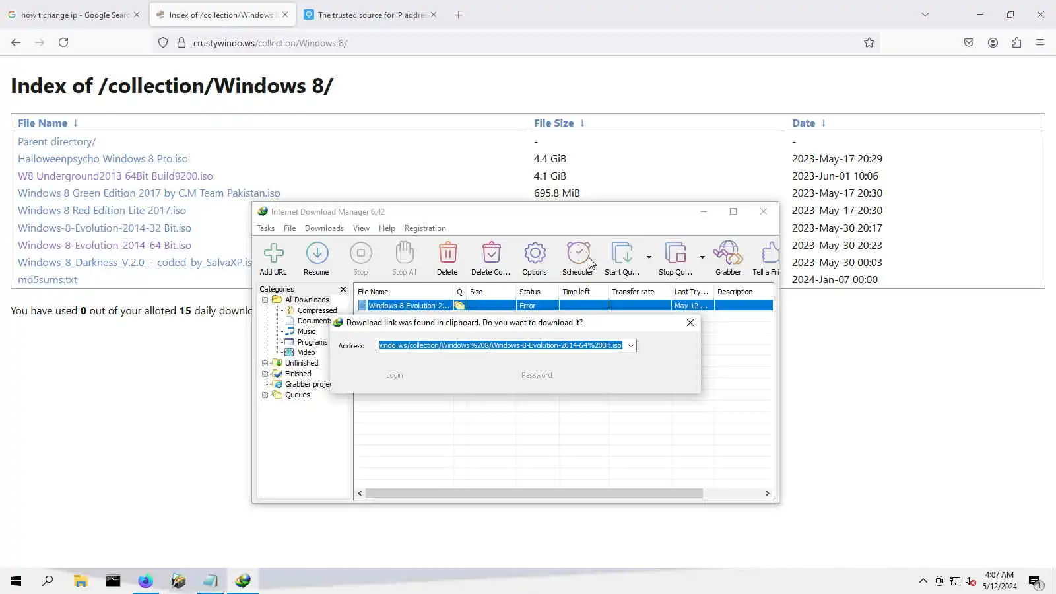Click the horizontal scrollbar in download list
Image resolution: width=1056 pixels, height=594 pixels.
tap(534, 494)
